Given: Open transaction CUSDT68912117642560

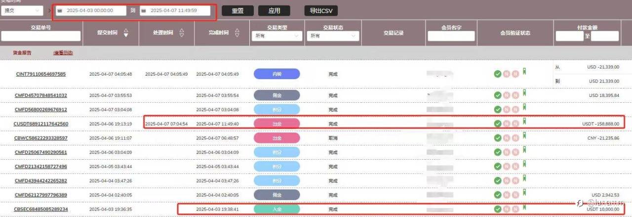Looking at the screenshot, I should tap(41, 124).
